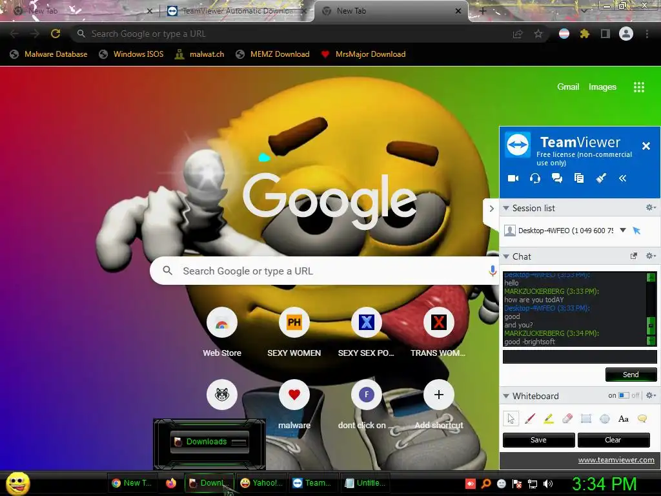Collapse the Session list section
Viewport: 661px width, 496px height.
tap(506, 208)
